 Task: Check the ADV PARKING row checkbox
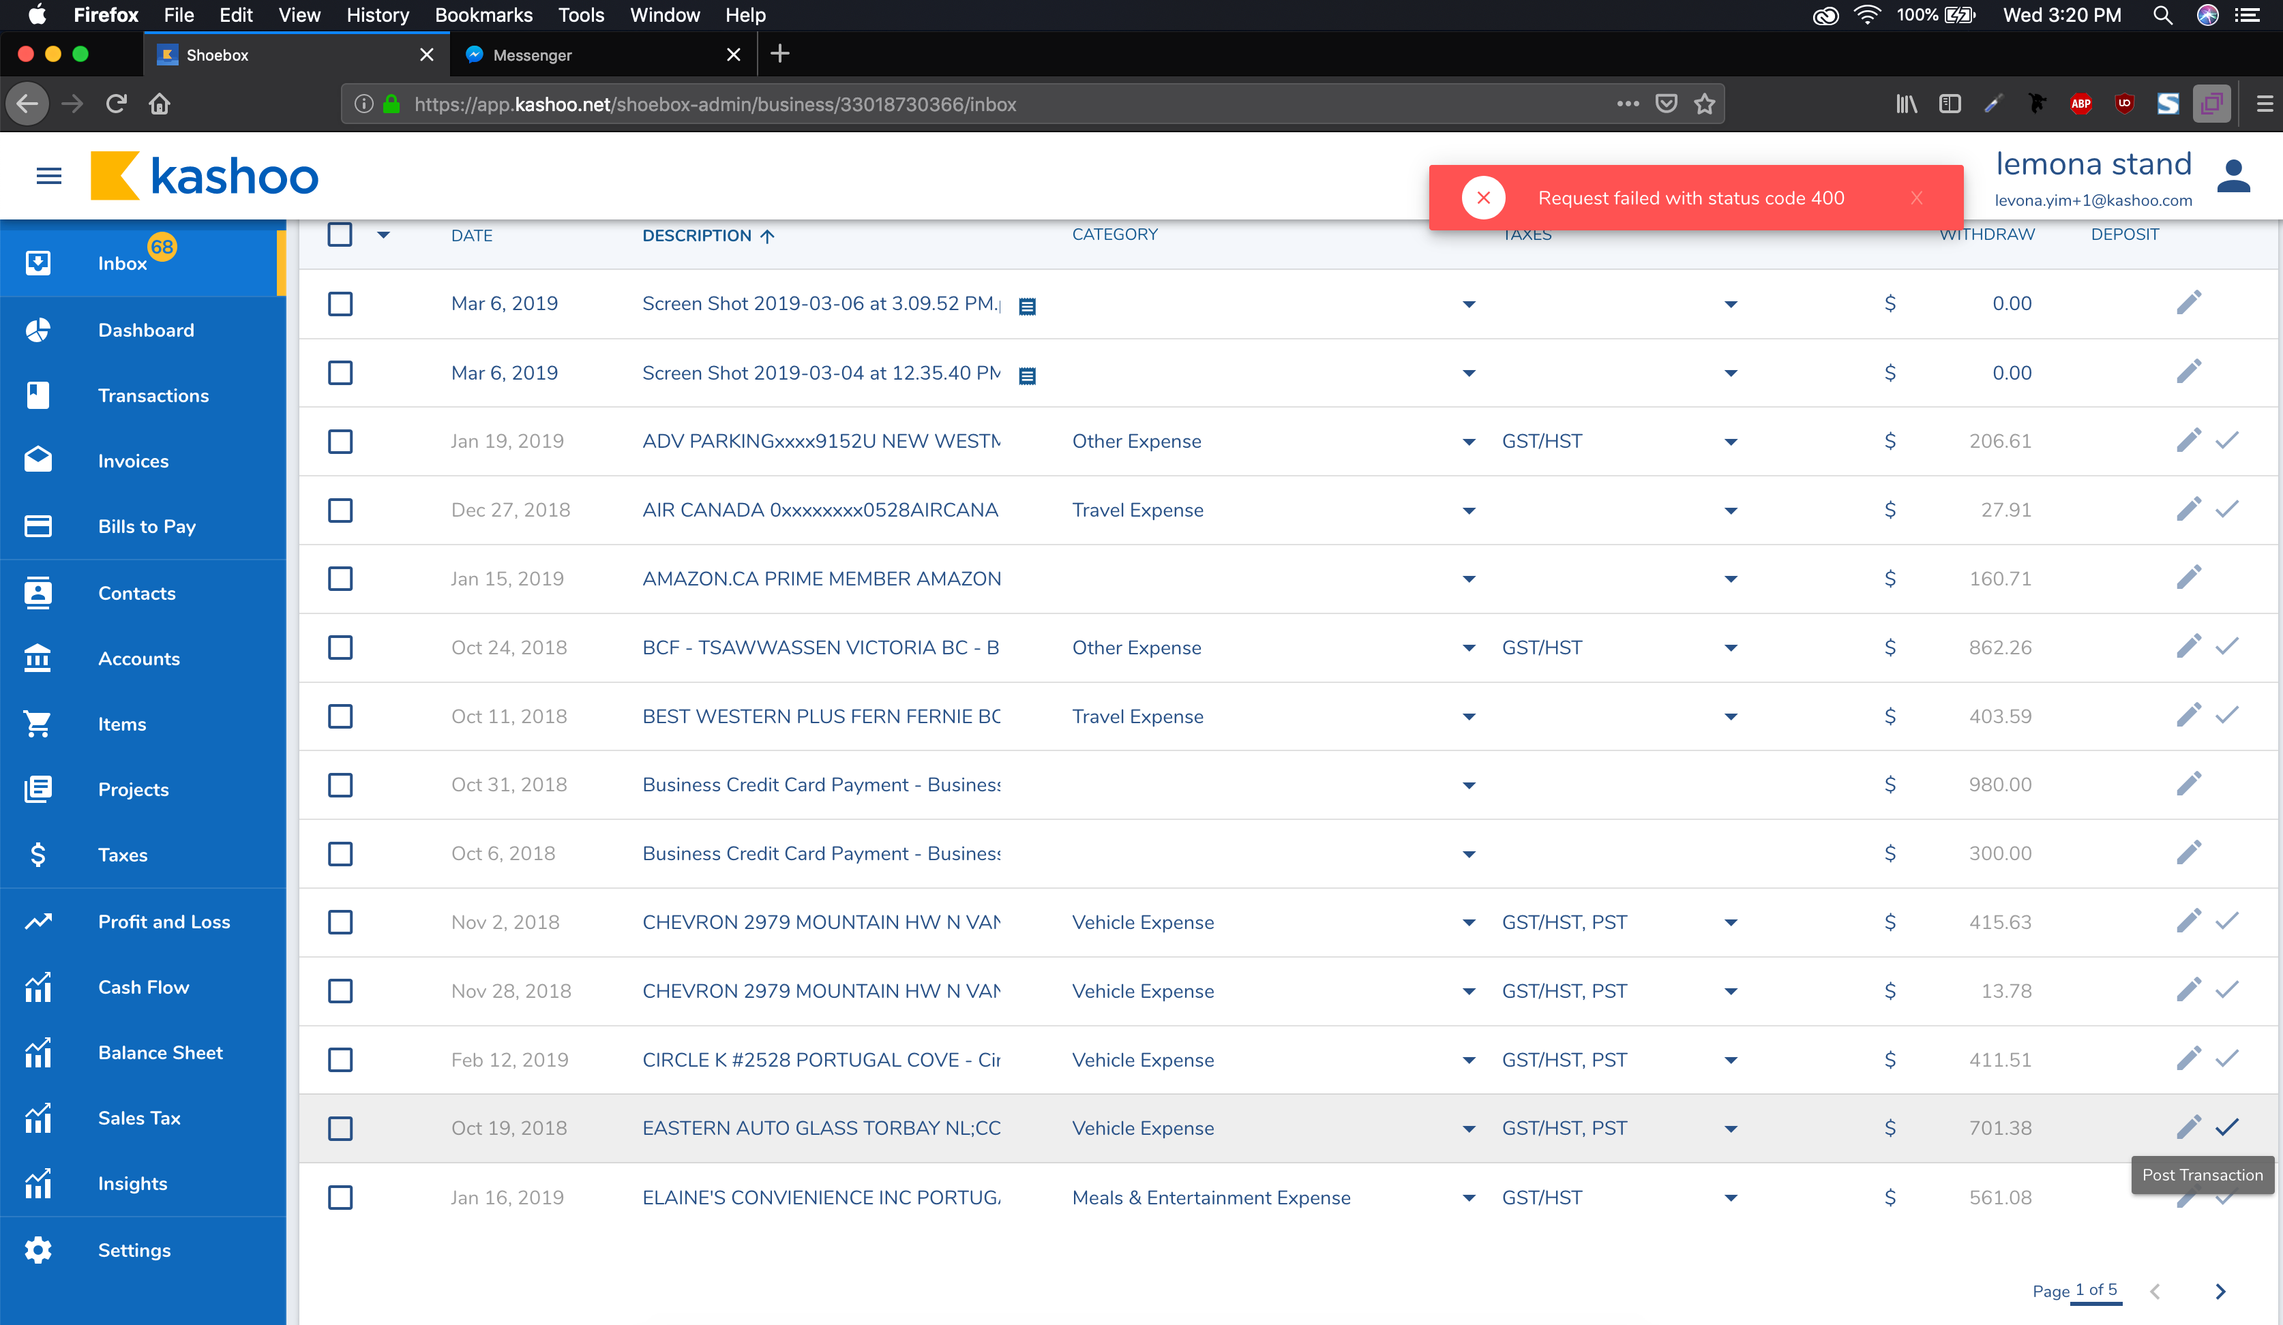point(340,441)
